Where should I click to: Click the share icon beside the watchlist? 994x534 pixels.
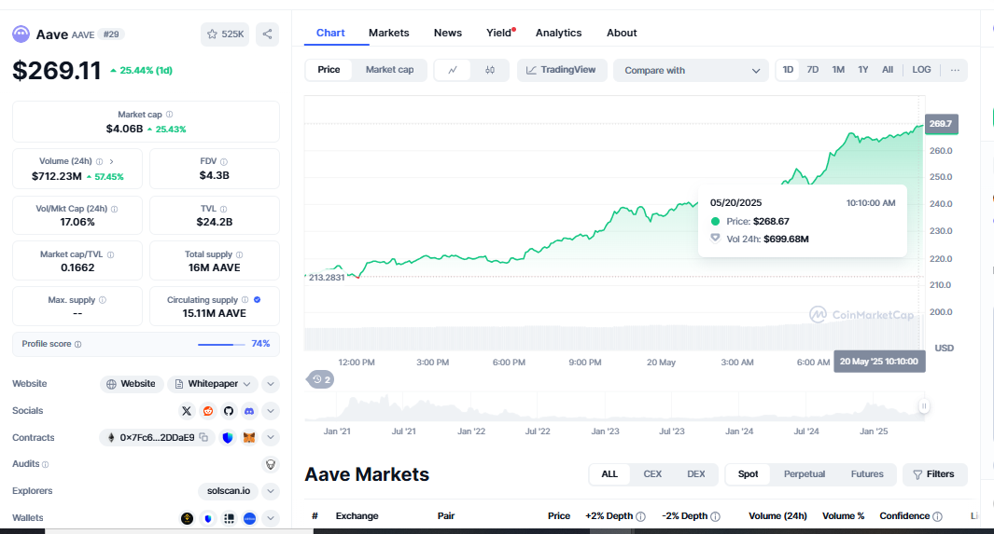(268, 34)
